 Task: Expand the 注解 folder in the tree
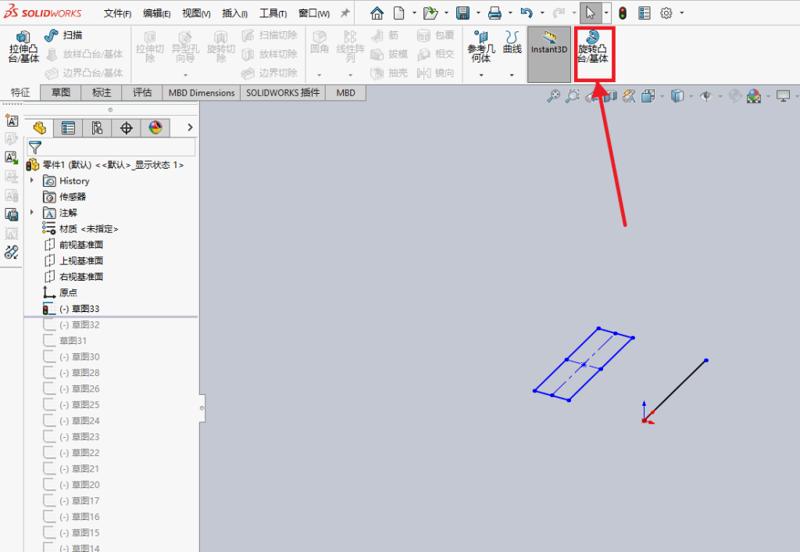pyautogui.click(x=32, y=212)
